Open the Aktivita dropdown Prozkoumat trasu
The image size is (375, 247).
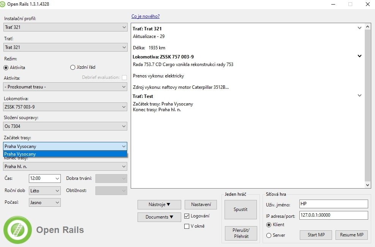(65, 87)
